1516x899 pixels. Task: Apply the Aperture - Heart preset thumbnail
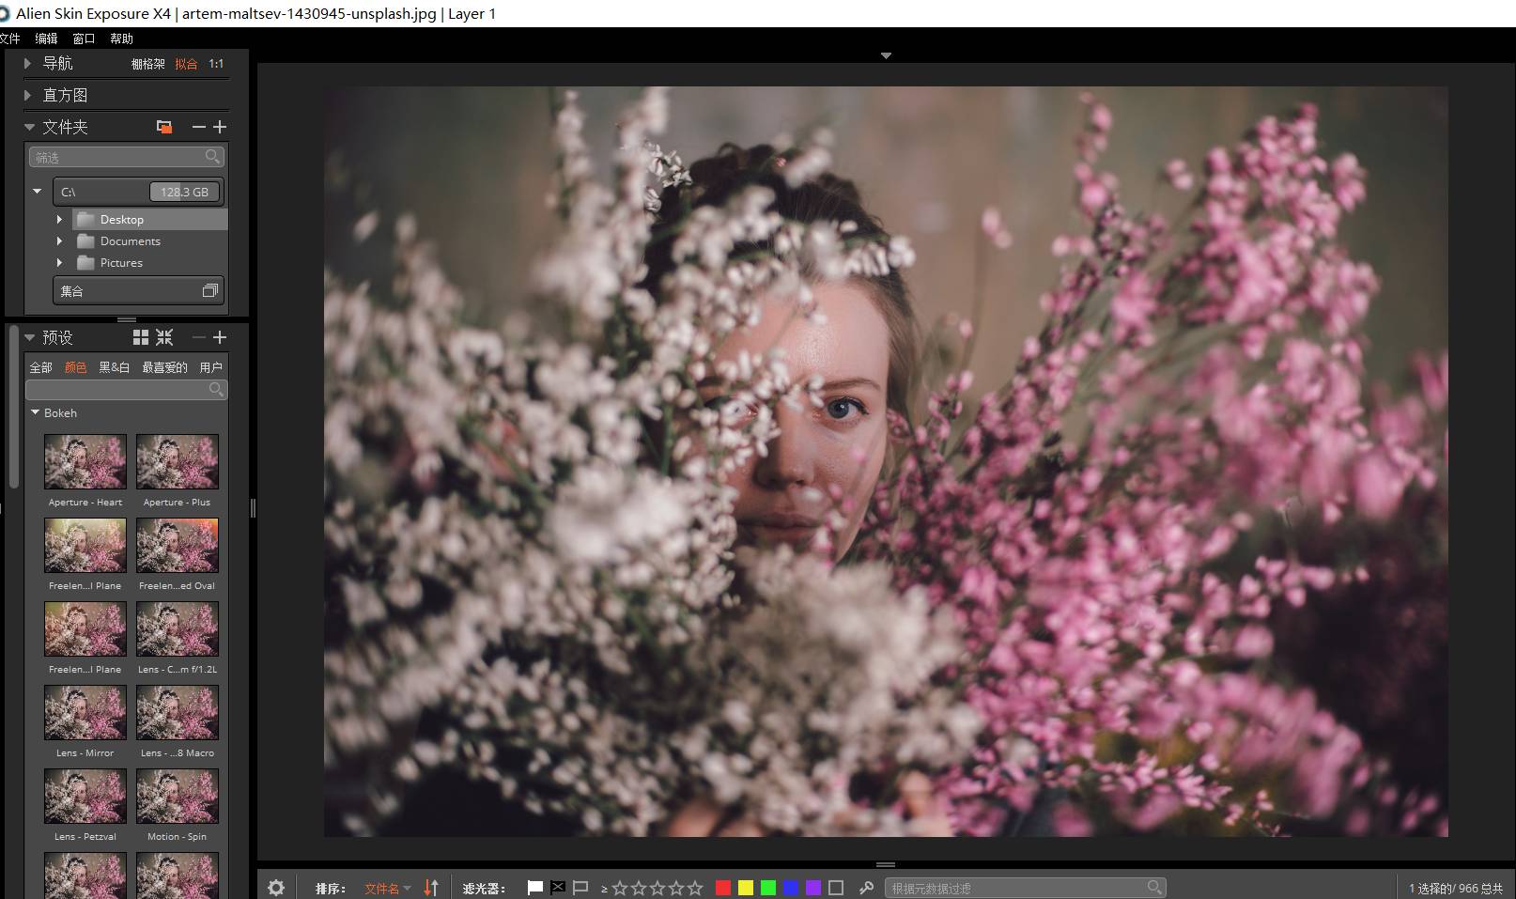coord(85,461)
